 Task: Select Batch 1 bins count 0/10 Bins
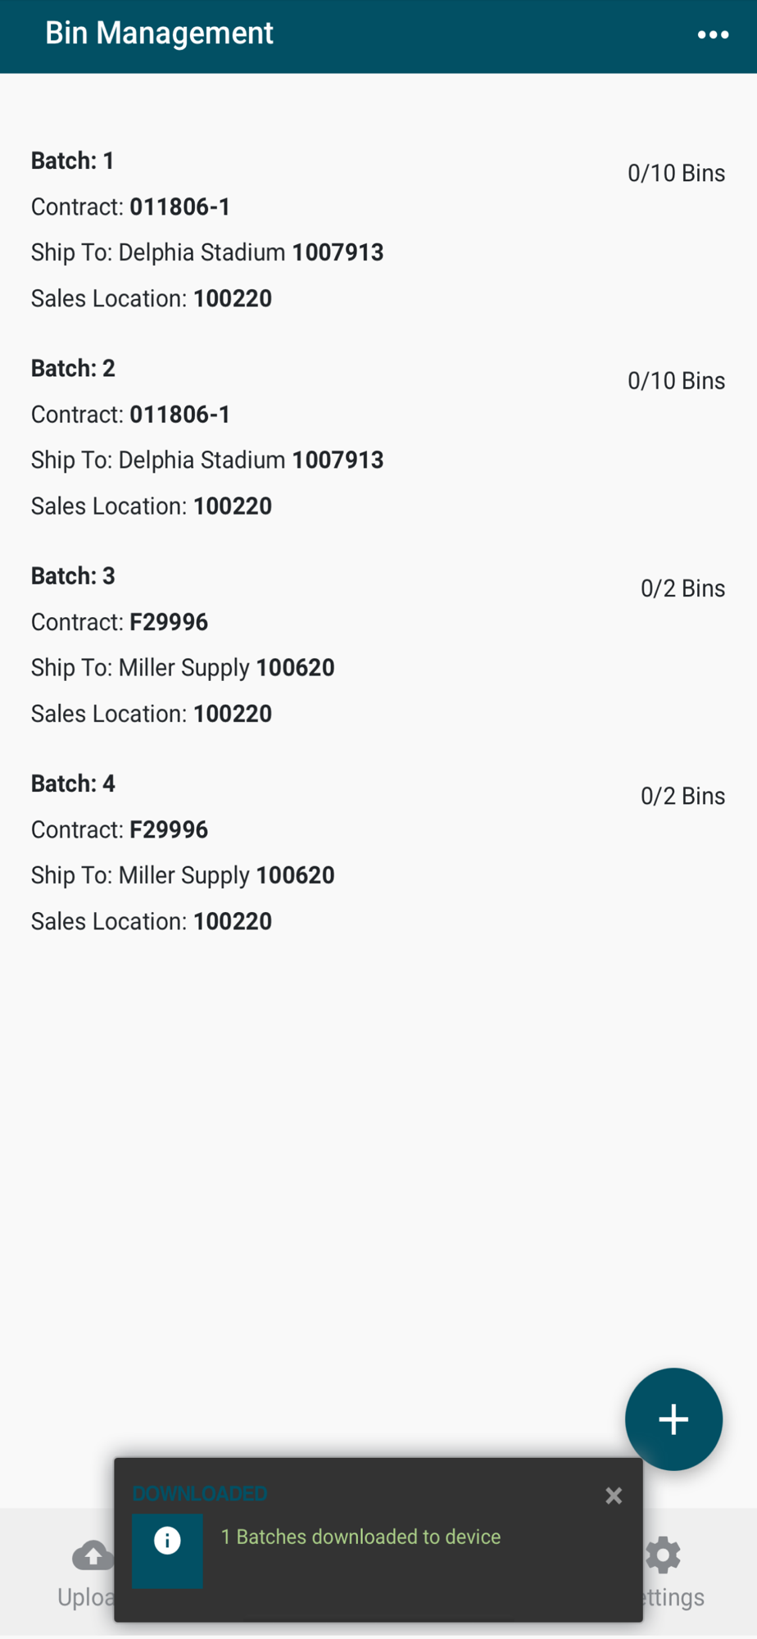[x=676, y=174]
